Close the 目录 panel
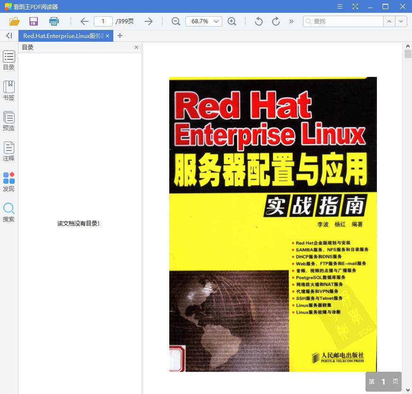 [x=136, y=47]
